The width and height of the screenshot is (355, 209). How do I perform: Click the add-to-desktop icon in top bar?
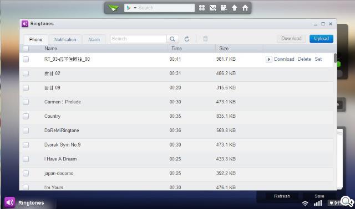pos(224,8)
